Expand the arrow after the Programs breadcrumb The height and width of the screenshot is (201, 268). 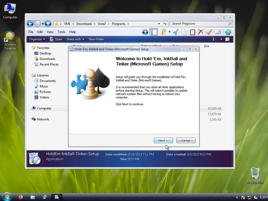(x=128, y=24)
